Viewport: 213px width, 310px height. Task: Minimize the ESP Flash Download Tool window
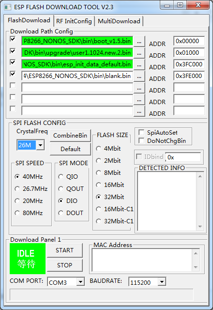(167, 5)
